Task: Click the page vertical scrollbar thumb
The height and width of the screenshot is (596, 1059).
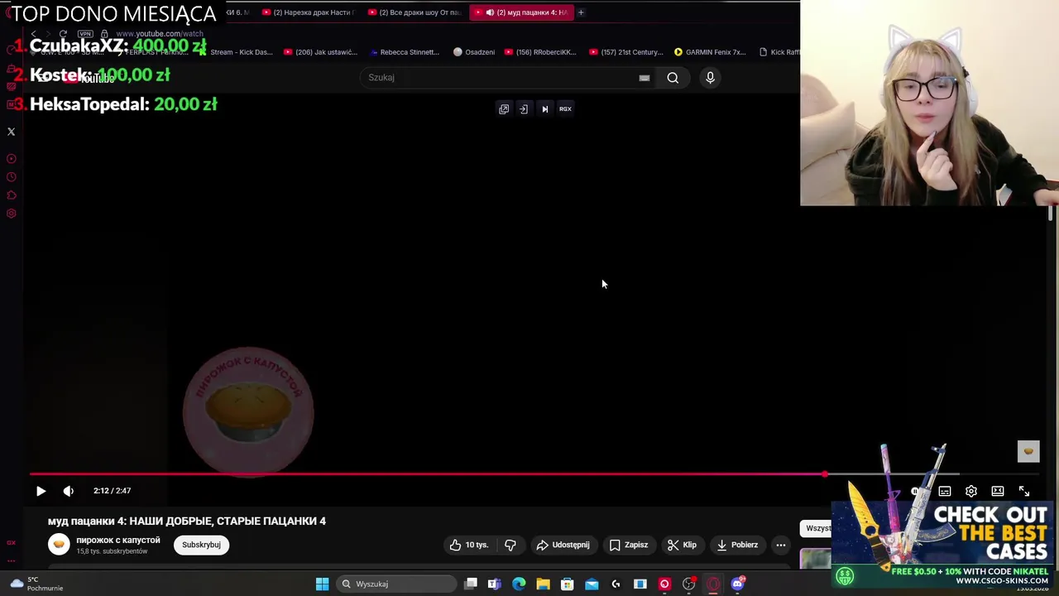Action: [x=1051, y=212]
